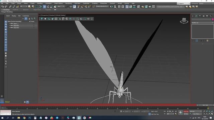The image size is (214, 120).
Task: Select the Select and Link tool
Action: (x=10, y=7)
